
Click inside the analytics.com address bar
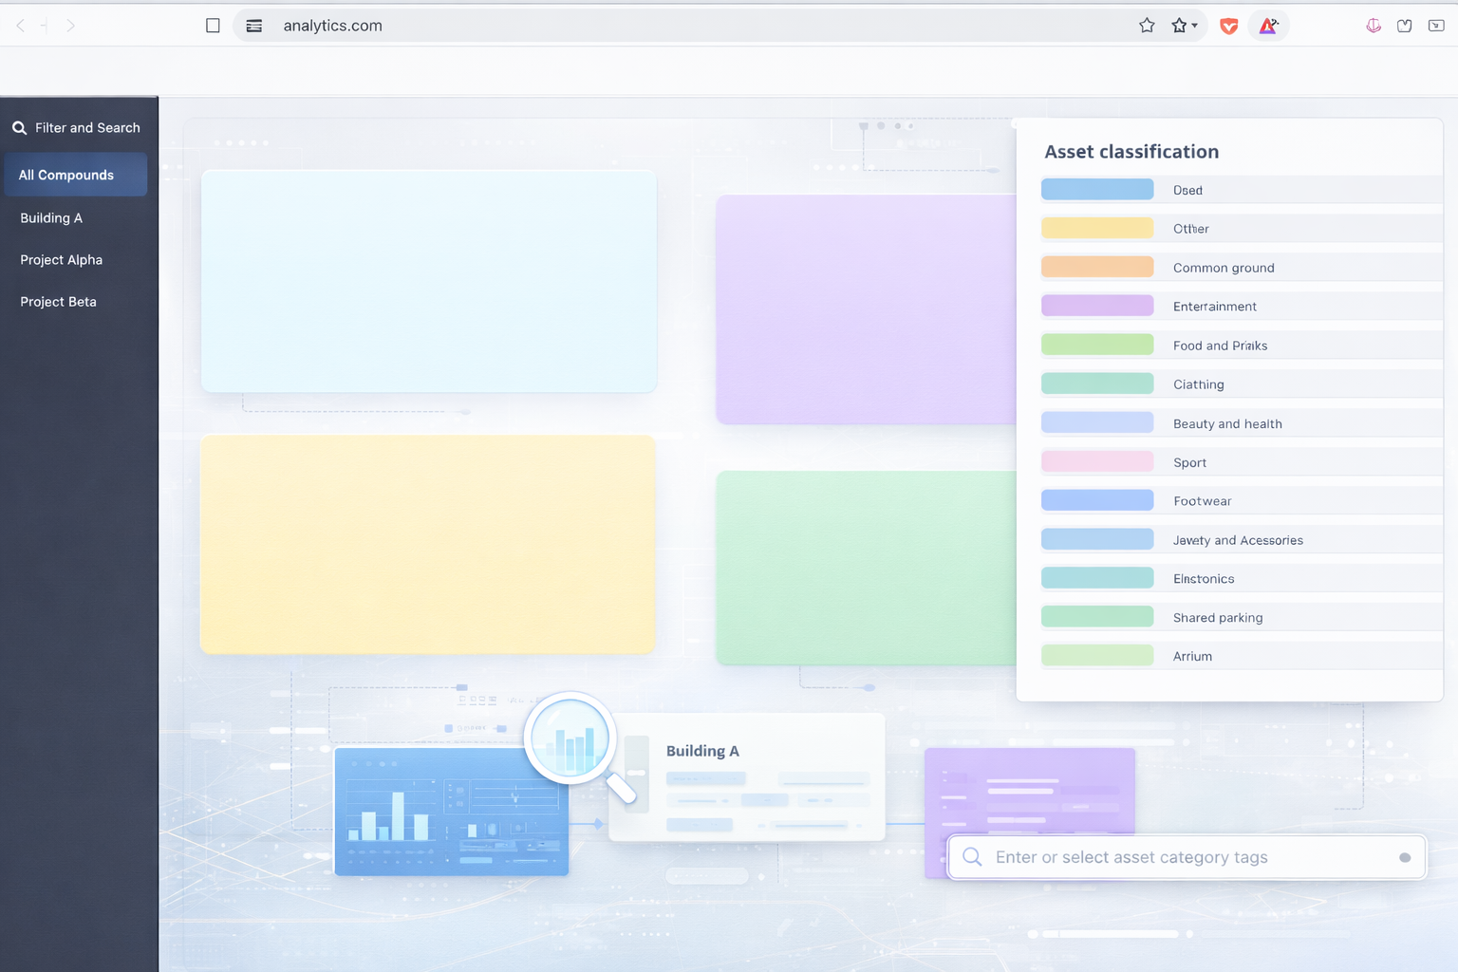click(333, 26)
